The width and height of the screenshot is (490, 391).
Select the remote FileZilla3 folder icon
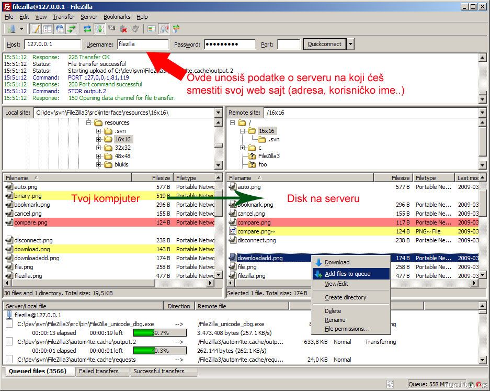pos(252,156)
